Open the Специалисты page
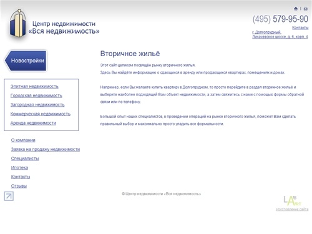This screenshot has width=312, height=234. (x=25, y=158)
